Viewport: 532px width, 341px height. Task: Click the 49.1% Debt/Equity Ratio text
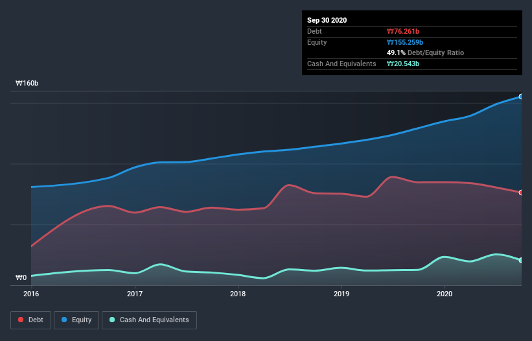[x=425, y=53]
